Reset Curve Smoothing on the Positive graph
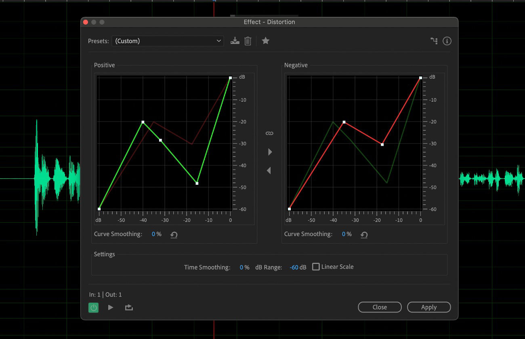 point(174,234)
